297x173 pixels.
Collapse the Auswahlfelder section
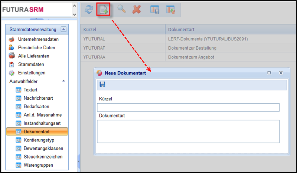point(63,81)
